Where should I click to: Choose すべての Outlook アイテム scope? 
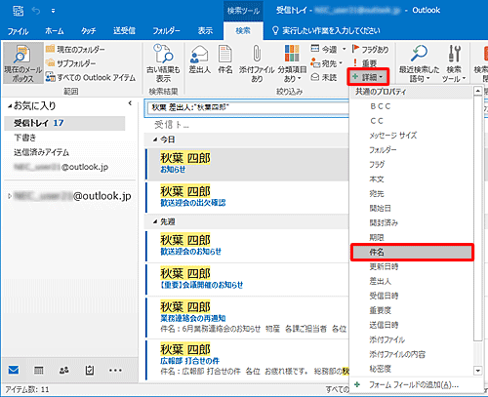coord(91,77)
